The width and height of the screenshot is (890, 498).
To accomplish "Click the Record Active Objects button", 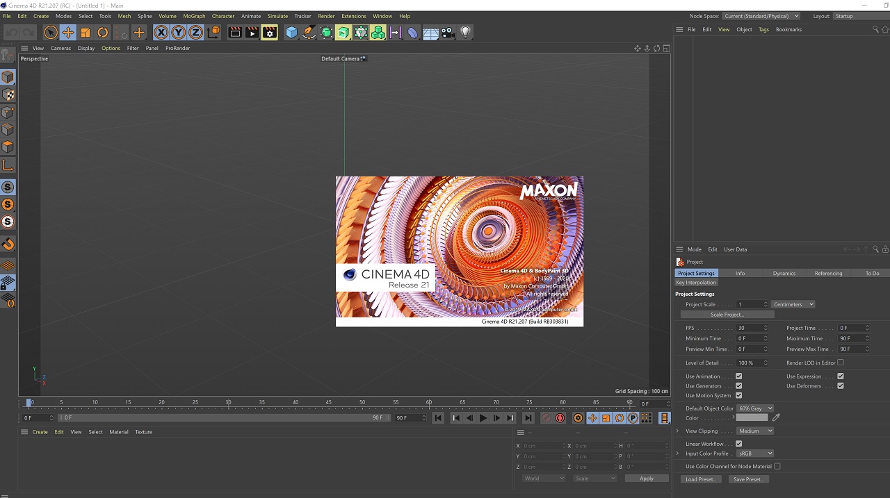I will pos(547,418).
